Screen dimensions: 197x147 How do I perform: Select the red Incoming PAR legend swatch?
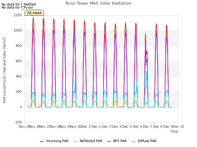42,141
